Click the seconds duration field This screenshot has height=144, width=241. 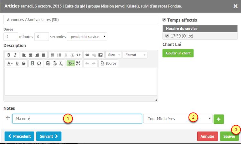[42, 37]
